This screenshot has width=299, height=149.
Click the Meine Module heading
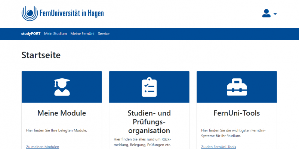pyautogui.click(x=62, y=113)
